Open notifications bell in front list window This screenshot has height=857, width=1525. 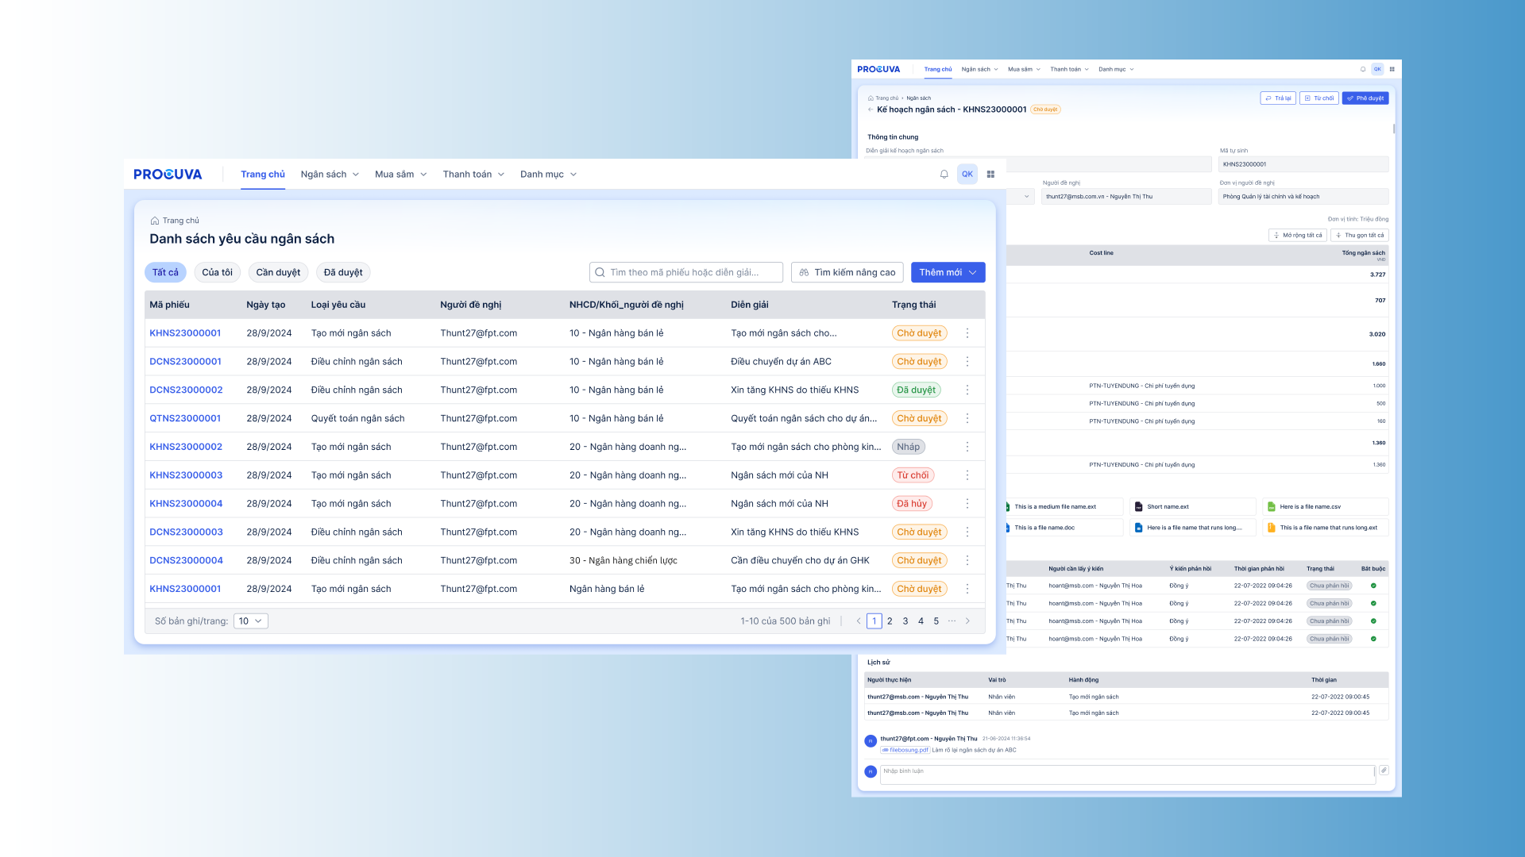(x=944, y=175)
